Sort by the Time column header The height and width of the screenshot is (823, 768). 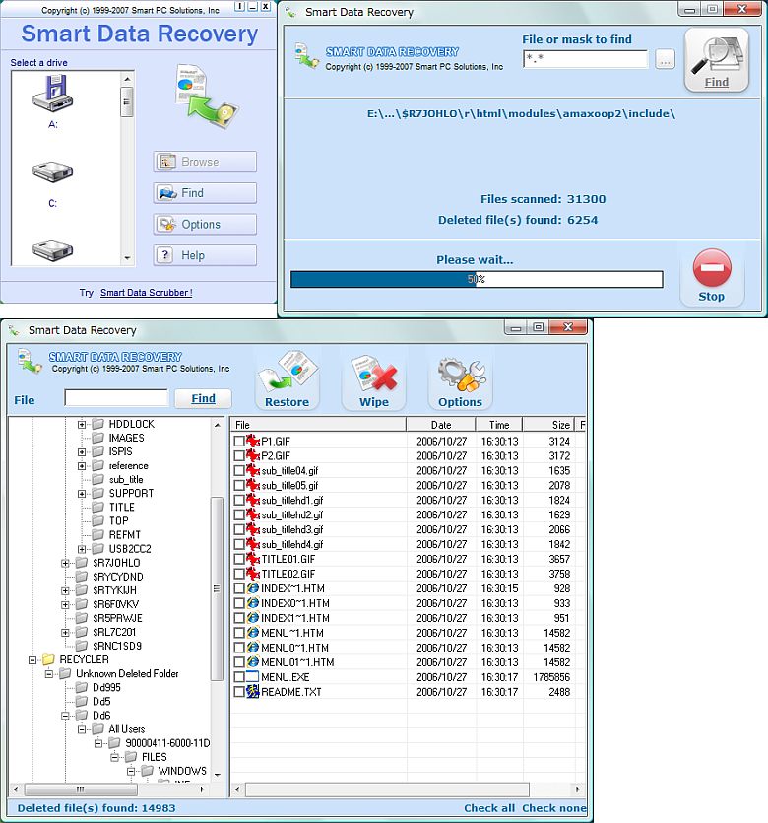(499, 425)
